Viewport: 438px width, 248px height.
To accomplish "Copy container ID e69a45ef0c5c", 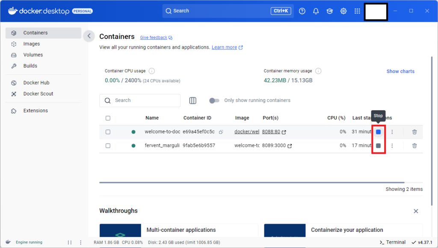I will tap(221, 132).
